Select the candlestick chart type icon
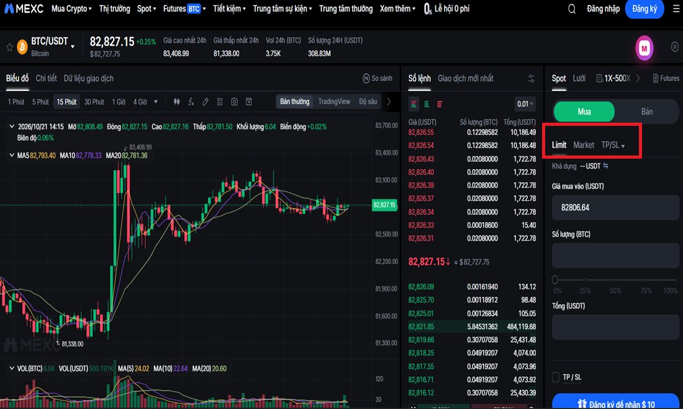Image resolution: width=683 pixels, height=409 pixels. [176, 102]
